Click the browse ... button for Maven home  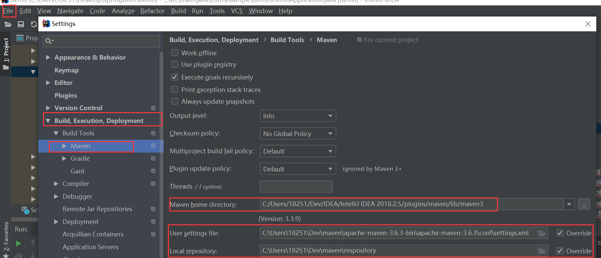click(x=584, y=204)
